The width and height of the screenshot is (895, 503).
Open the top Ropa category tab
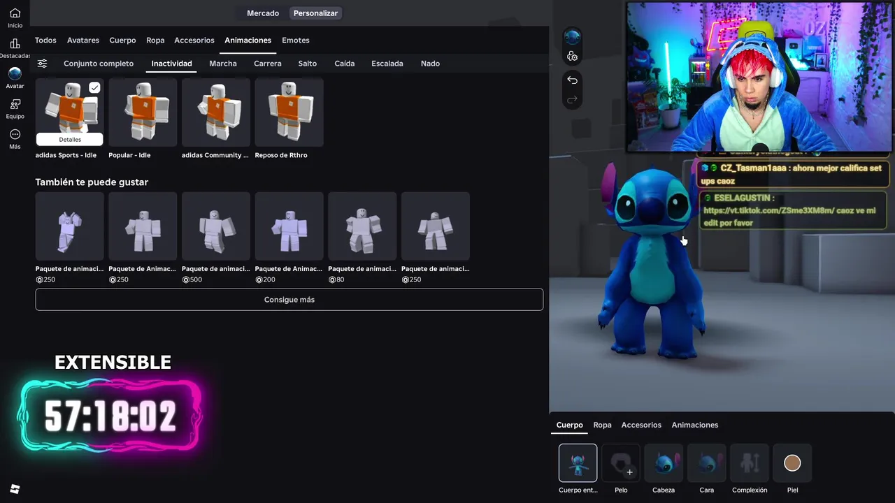point(155,41)
